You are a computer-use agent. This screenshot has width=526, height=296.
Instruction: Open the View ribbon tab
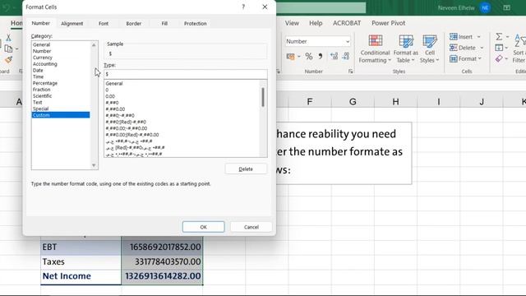tap(292, 23)
